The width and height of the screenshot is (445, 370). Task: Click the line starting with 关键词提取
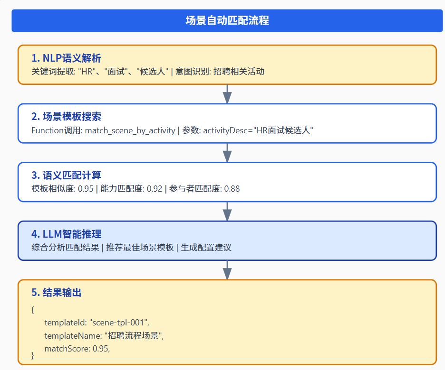pos(148,71)
